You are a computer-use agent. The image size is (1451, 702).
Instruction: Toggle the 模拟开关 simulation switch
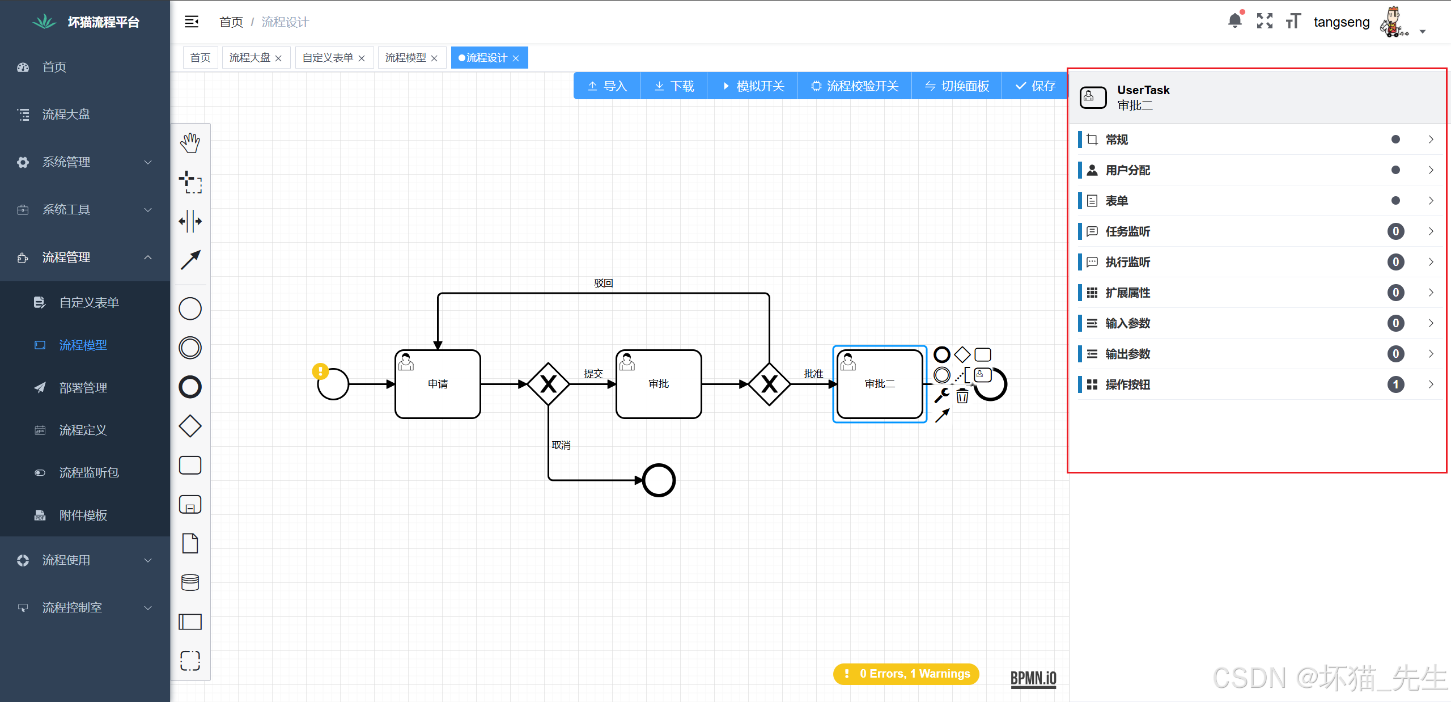click(x=752, y=86)
